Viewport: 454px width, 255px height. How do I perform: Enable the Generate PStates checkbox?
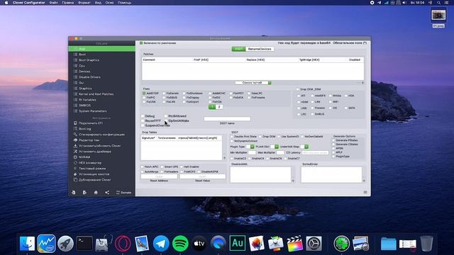[333, 140]
